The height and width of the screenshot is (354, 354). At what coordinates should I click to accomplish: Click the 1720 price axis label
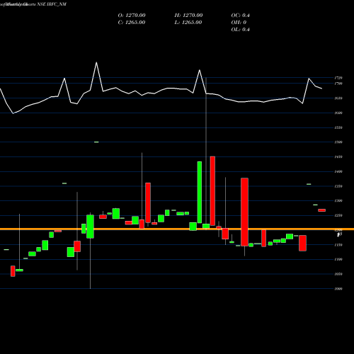point(338,78)
